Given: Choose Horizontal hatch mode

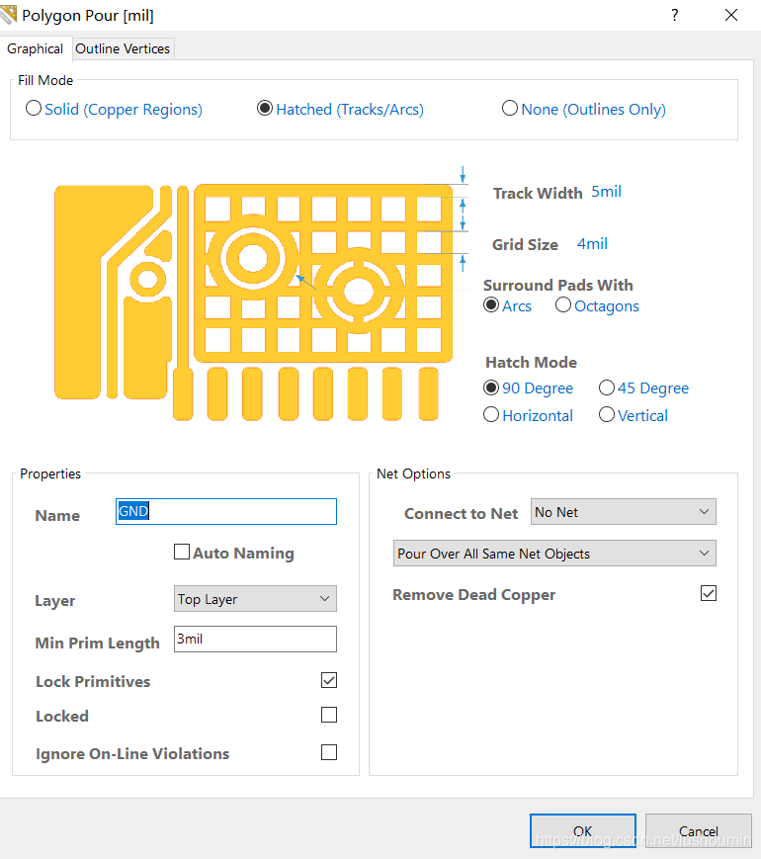Looking at the screenshot, I should (x=491, y=415).
